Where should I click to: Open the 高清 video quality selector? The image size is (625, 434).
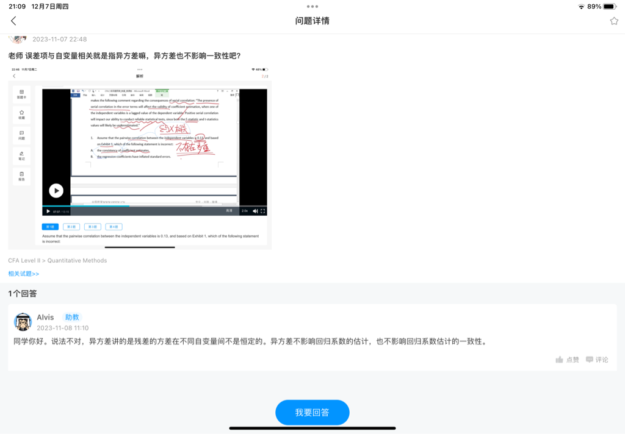pos(229,211)
